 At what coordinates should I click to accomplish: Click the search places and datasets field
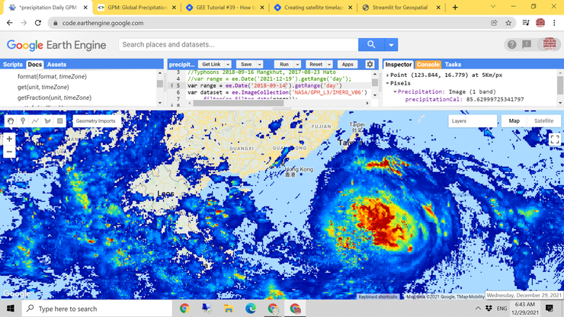point(238,45)
